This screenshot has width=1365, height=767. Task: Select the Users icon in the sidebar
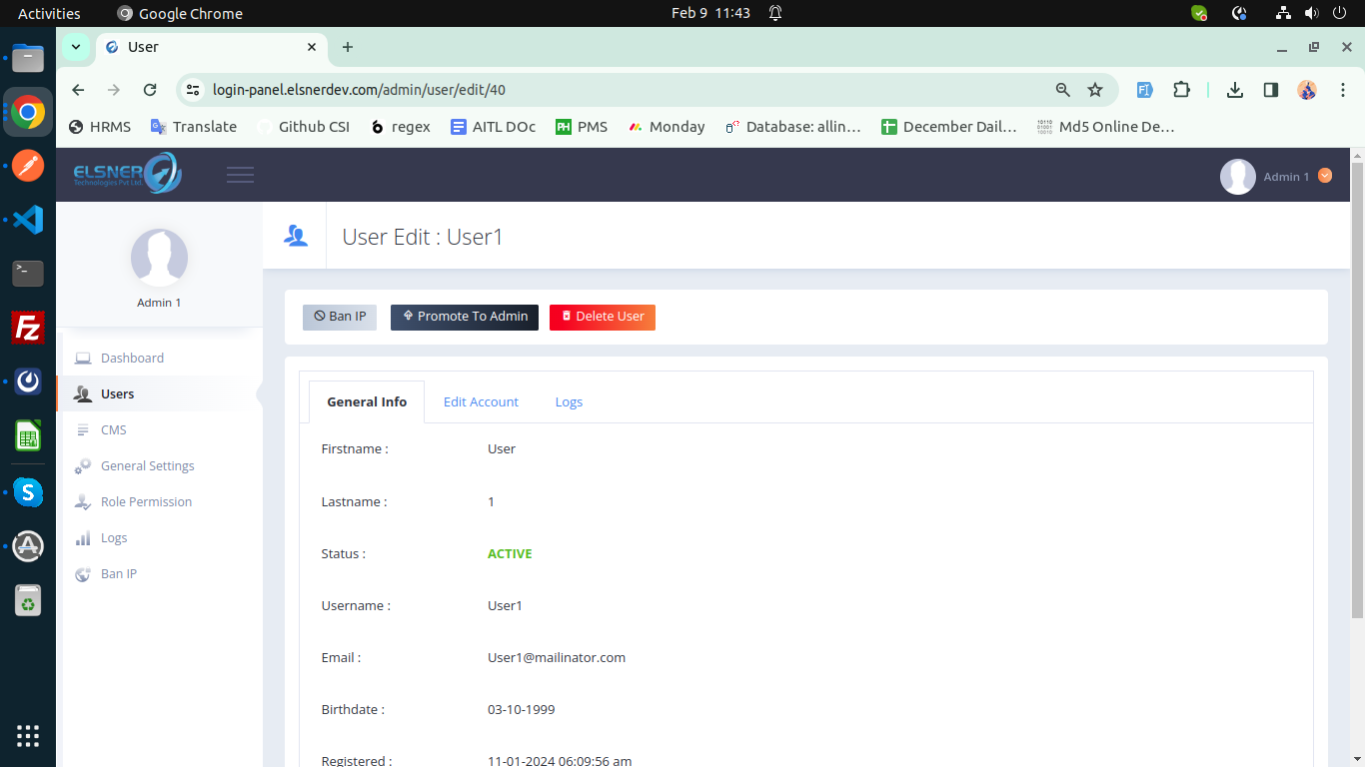(x=82, y=393)
